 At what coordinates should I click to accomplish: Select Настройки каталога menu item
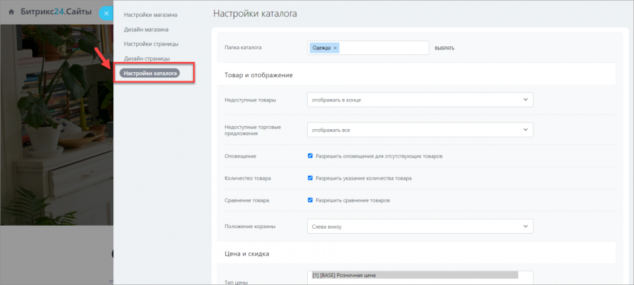150,73
